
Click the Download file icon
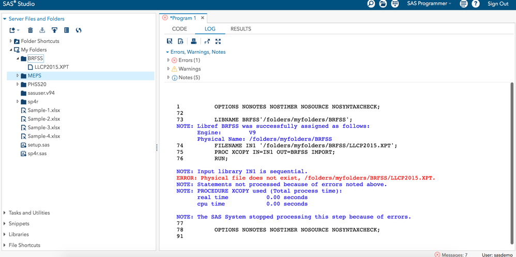pyautogui.click(x=42, y=31)
